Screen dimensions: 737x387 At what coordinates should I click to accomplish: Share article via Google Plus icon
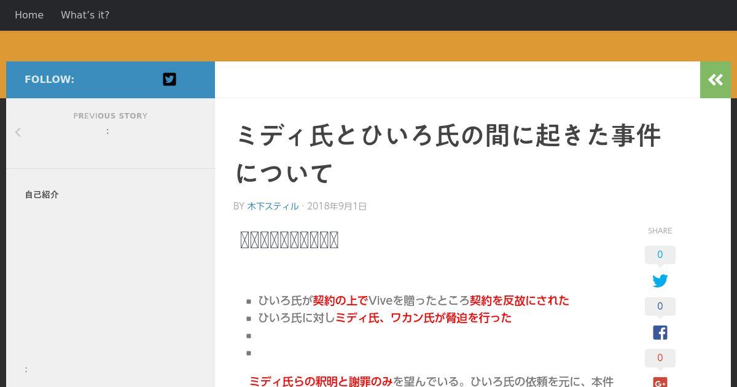660,382
